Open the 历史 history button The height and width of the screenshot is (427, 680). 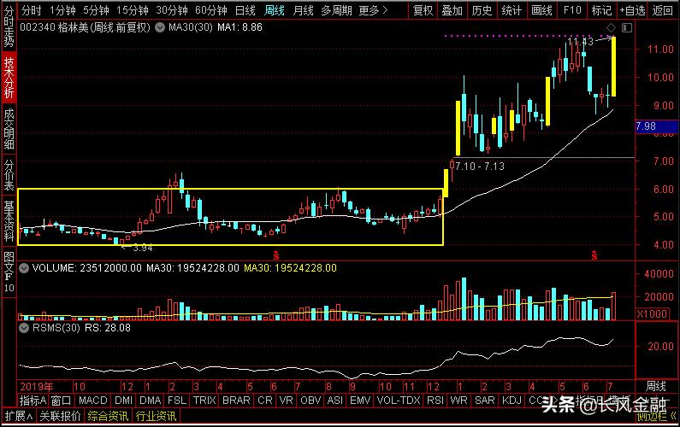[482, 10]
